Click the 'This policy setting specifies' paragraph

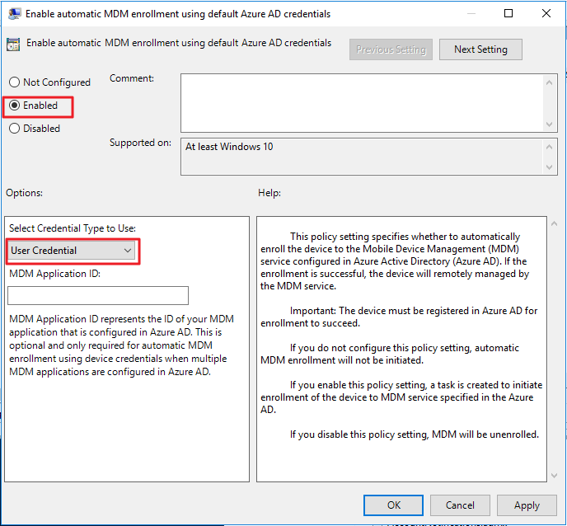[x=395, y=261]
